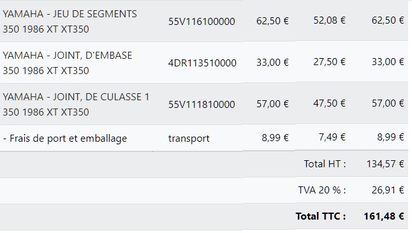The width and height of the screenshot is (412, 233).
Task: Click the TVA 20 % label
Action: 322,190
